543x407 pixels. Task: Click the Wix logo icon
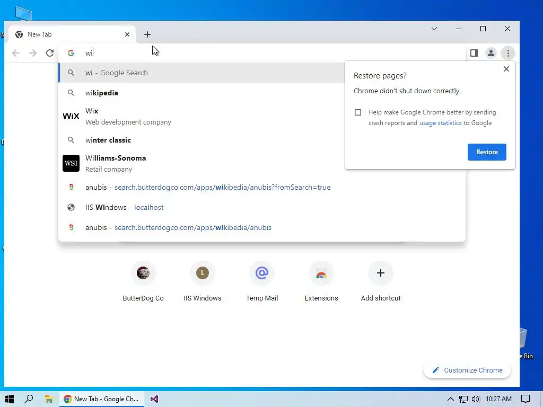point(71,116)
